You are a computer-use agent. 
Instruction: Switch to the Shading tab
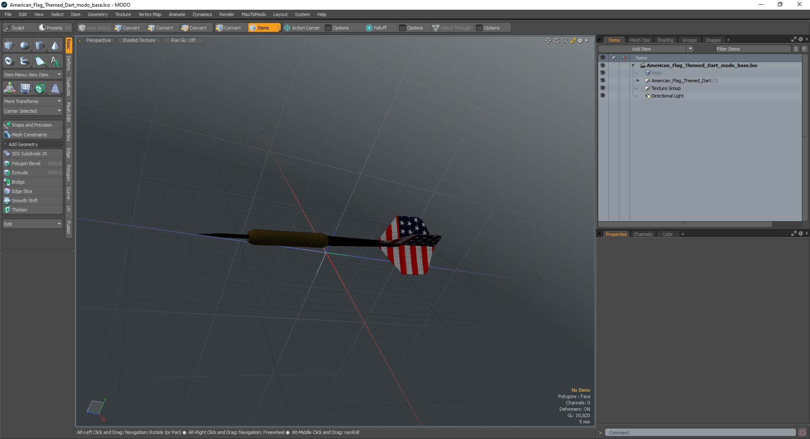tap(665, 40)
